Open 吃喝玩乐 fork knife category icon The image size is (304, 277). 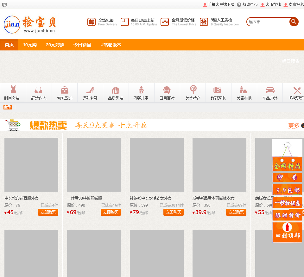[x=297, y=90]
